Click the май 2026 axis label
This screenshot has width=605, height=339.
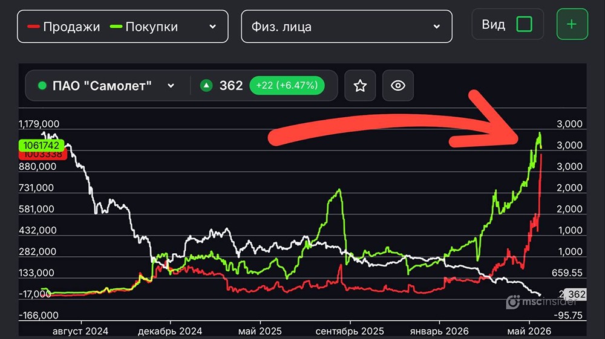[529, 331]
